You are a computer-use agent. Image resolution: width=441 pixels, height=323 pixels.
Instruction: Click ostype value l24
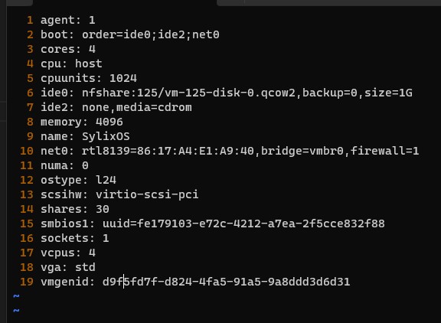tap(106, 180)
